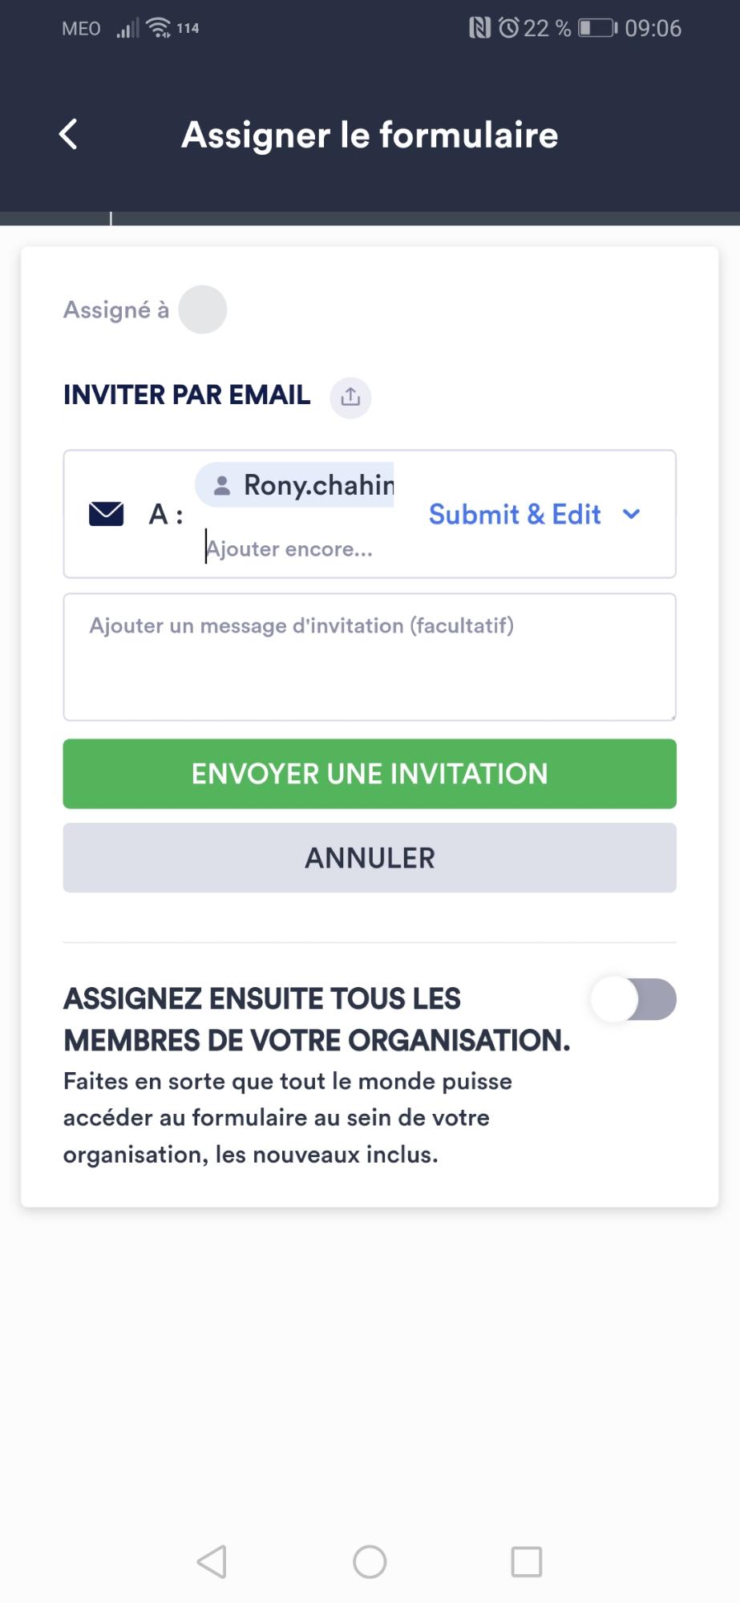Tap the back arrow to leave Assigner le formulaire
Screen dimensions: 740x1603
click(67, 134)
